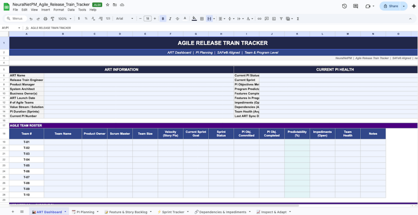This screenshot has height=215, width=418.
Task: Open version history clock icon
Action: (x=344, y=6)
